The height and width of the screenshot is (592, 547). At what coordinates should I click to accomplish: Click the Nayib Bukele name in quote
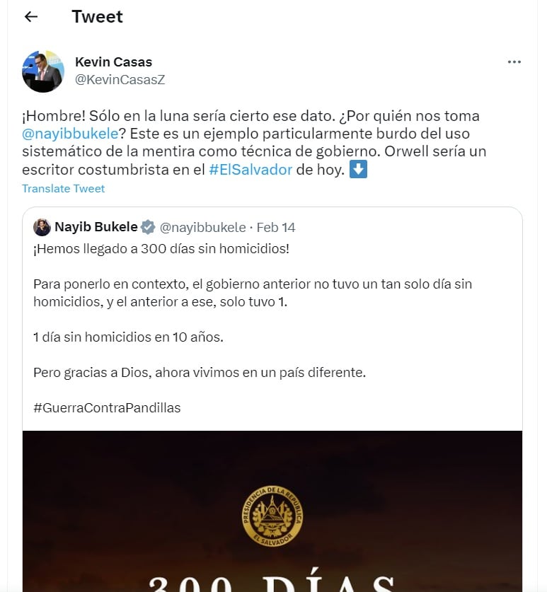click(x=96, y=227)
